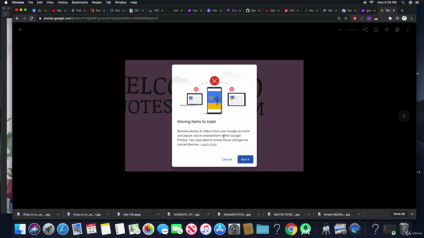Viewport: 424px width, 238px height.
Task: Open the Chrome profile avatar
Action: (x=404, y=19)
